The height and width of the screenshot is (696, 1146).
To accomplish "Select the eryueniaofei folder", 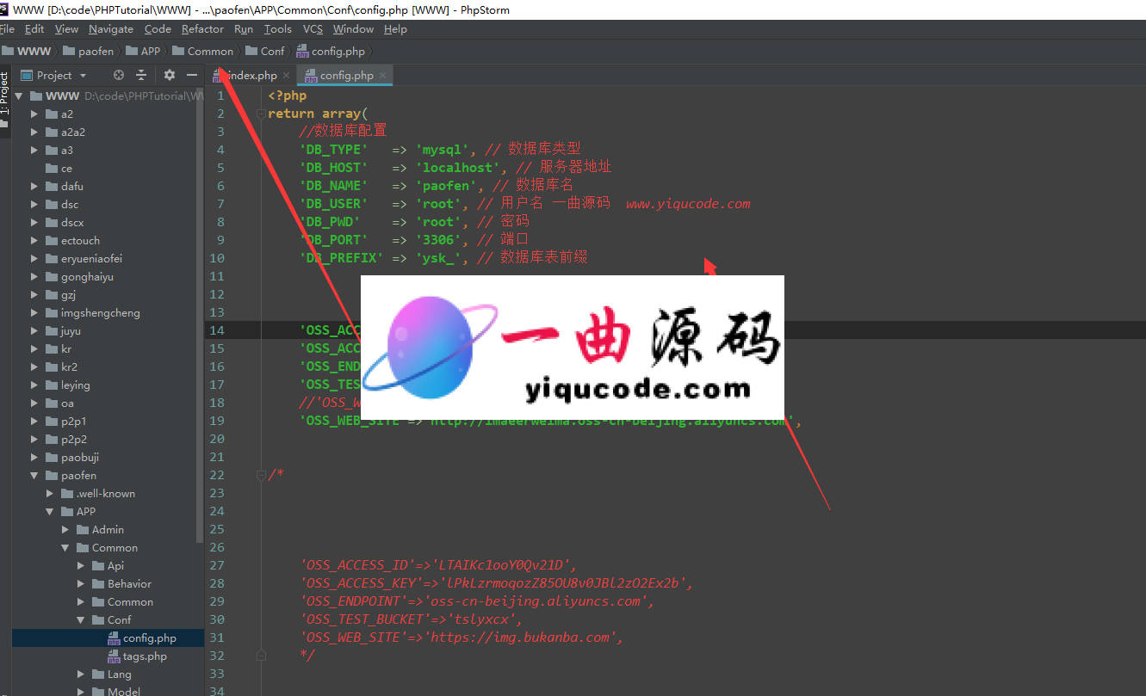I will click(x=91, y=259).
